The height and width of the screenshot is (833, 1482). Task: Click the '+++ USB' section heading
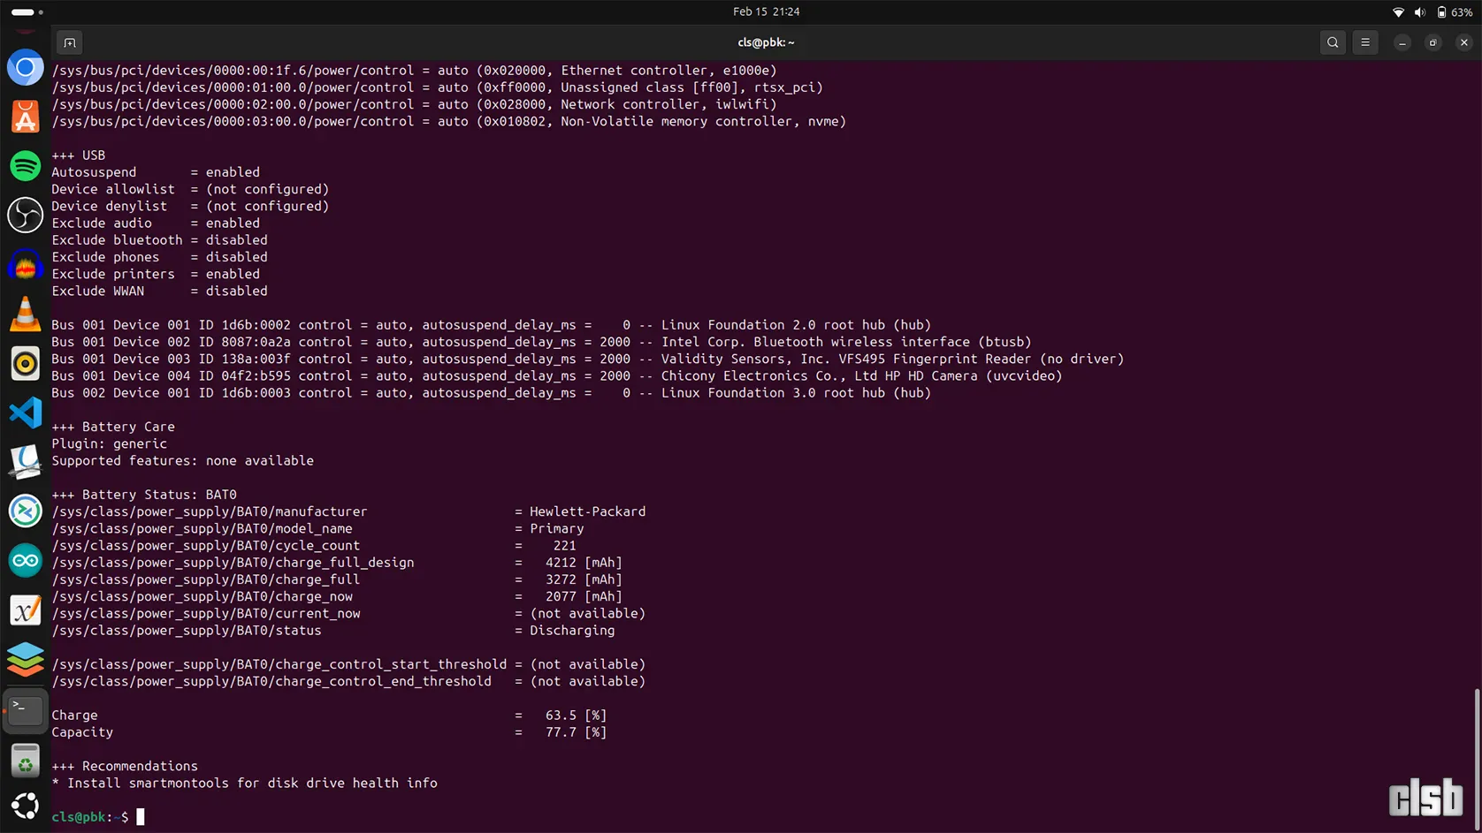[x=78, y=155]
